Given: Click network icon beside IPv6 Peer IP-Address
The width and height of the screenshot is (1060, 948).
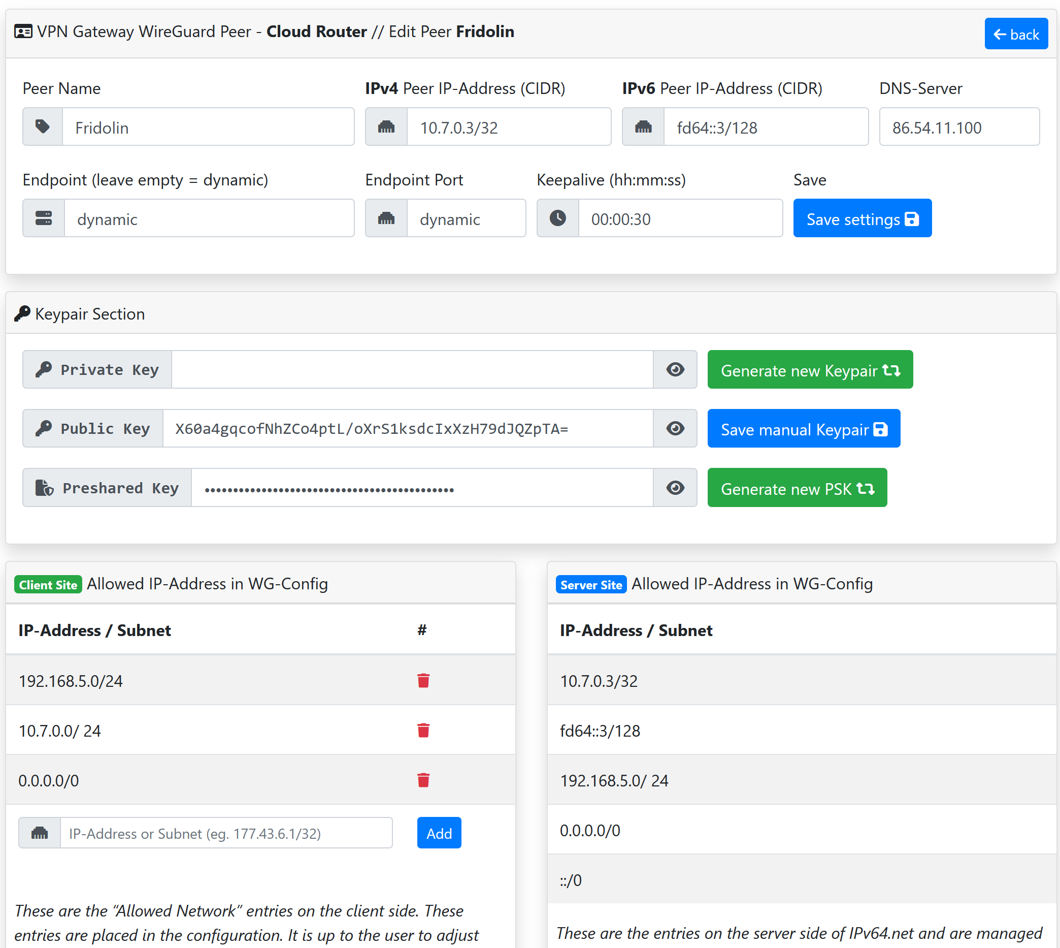Looking at the screenshot, I should click(643, 127).
